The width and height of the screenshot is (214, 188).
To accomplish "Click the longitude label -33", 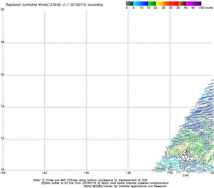I will coord(170,173).
